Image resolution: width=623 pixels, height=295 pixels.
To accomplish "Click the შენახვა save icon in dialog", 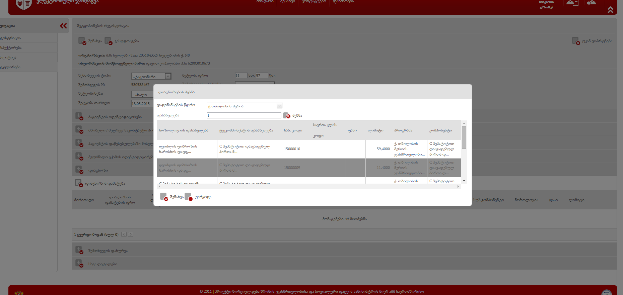I will coord(163,197).
